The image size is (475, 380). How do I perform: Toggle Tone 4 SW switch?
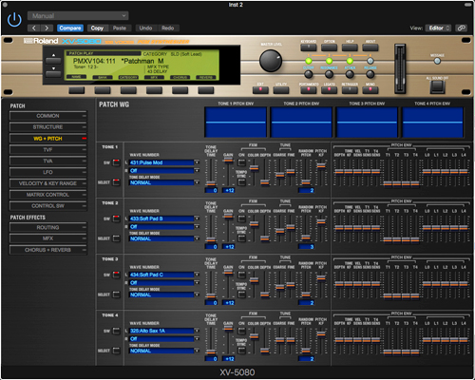(x=117, y=331)
